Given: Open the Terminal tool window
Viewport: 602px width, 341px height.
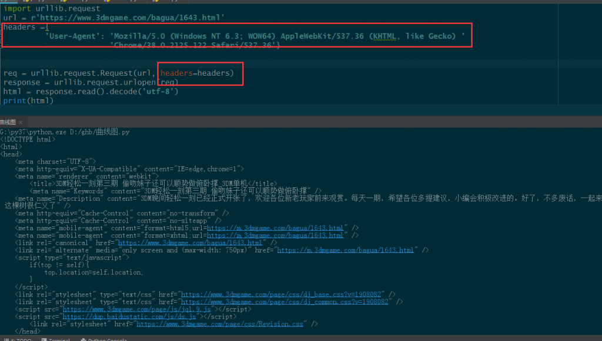Looking at the screenshot, I should pyautogui.click(x=59, y=339).
